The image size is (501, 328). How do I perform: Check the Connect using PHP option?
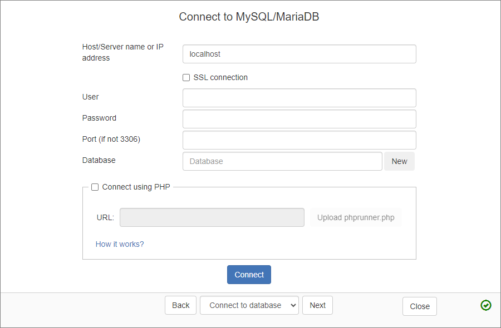[95, 187]
